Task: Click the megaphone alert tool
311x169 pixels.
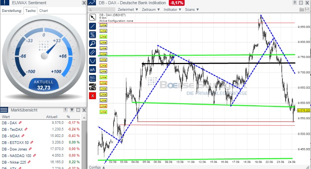Action: [x=92, y=87]
